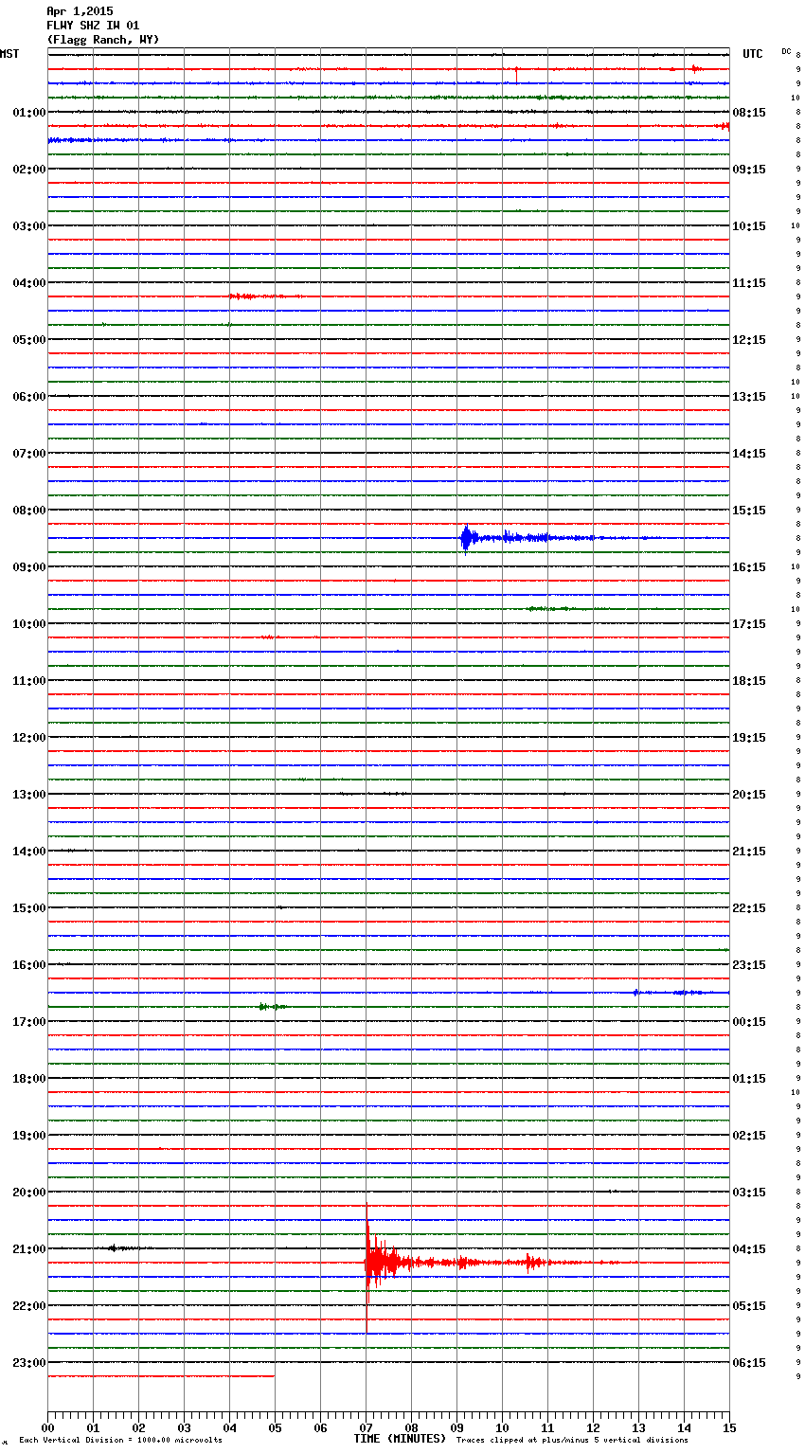This screenshot has height=1453, width=805.
Task: Click the '04:00' MST hour label
Action: click(29, 283)
